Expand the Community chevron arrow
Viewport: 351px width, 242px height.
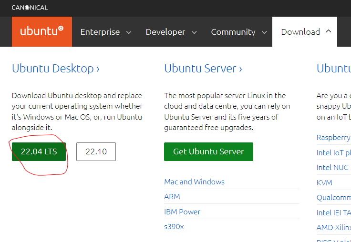coord(264,32)
